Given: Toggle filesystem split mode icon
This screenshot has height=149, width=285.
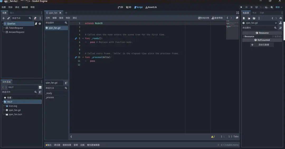Looking at the screenshot, I should coord(40,87).
